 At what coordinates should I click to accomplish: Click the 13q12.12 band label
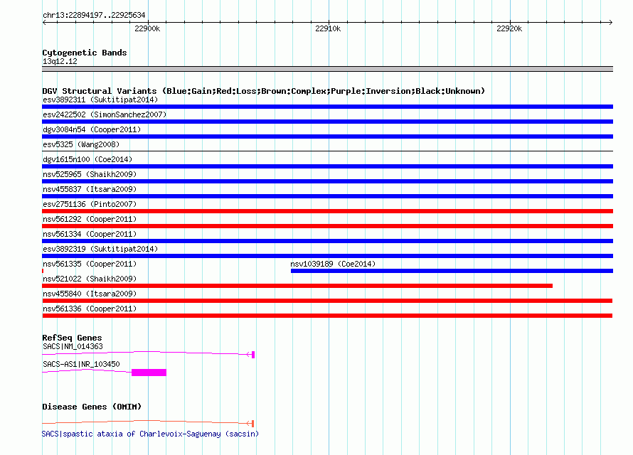(60, 61)
